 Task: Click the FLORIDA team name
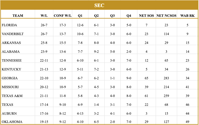(9, 25)
